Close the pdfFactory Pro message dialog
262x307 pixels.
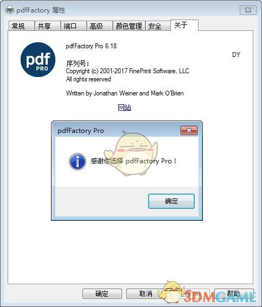[x=189, y=130]
